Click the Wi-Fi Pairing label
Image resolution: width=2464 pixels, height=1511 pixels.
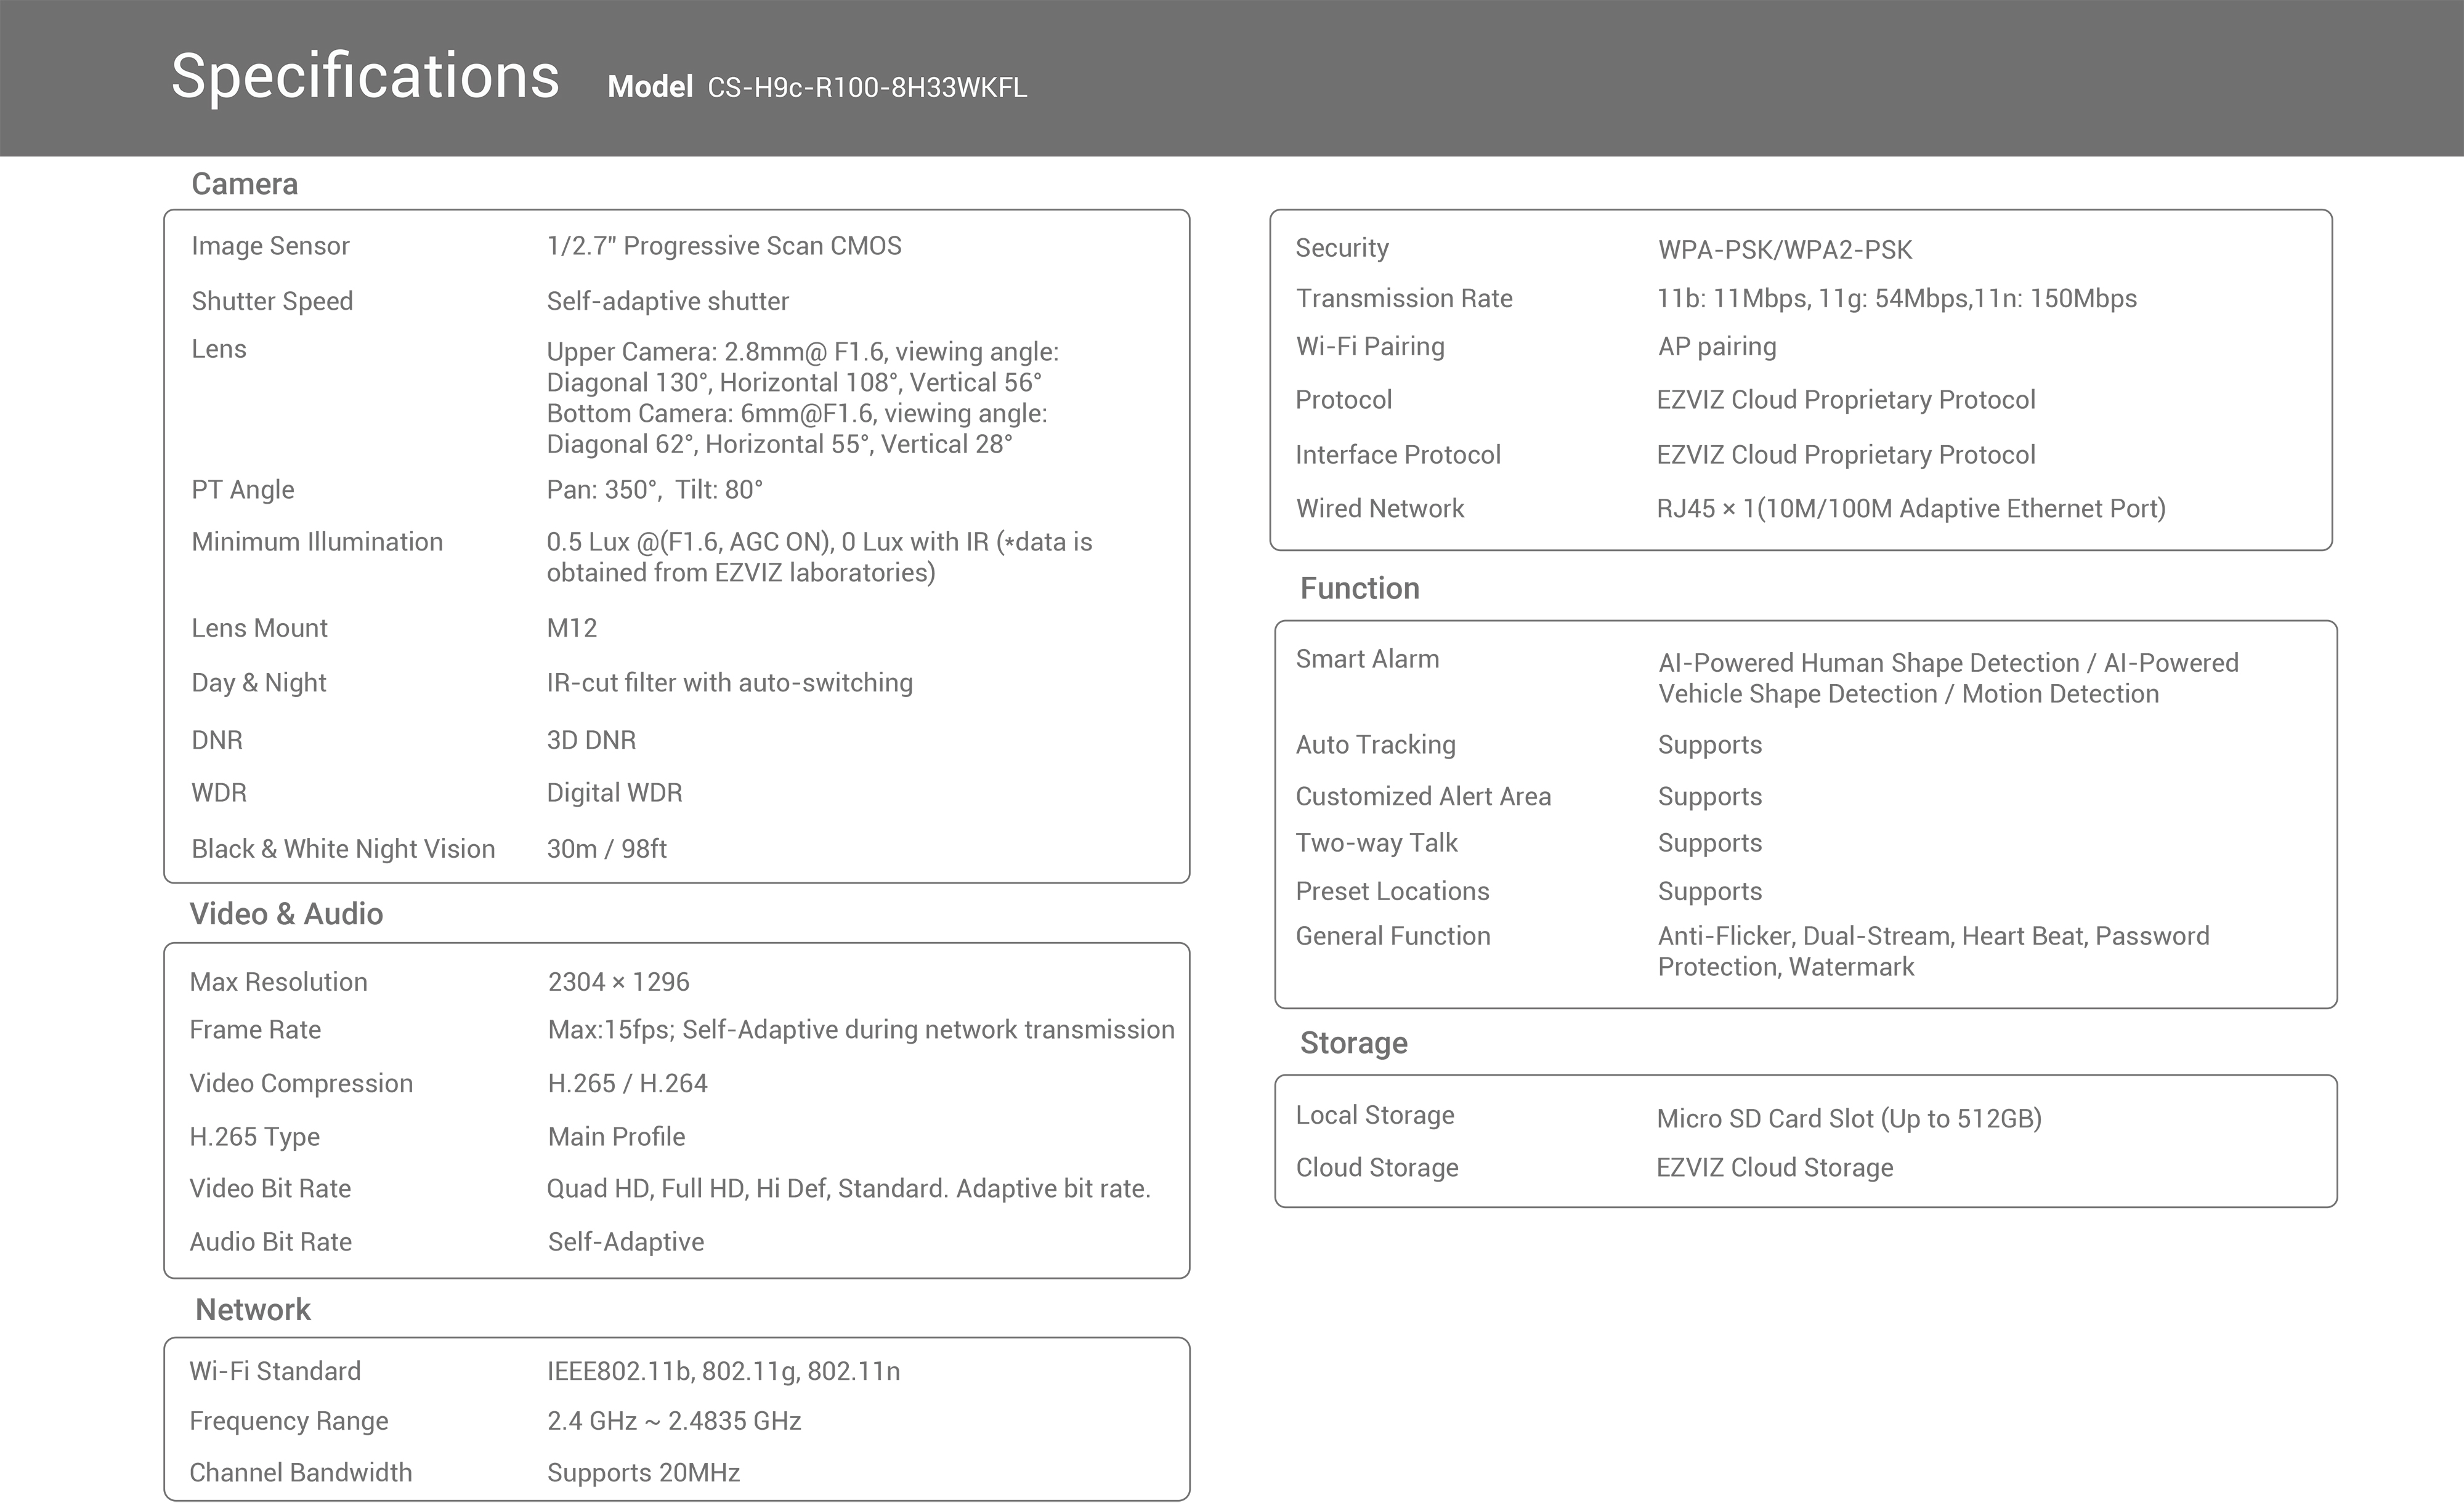1370,347
